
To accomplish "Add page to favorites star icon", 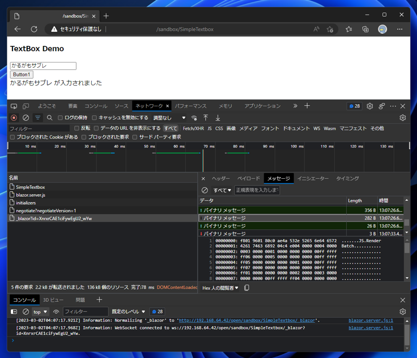I will click(x=330, y=29).
